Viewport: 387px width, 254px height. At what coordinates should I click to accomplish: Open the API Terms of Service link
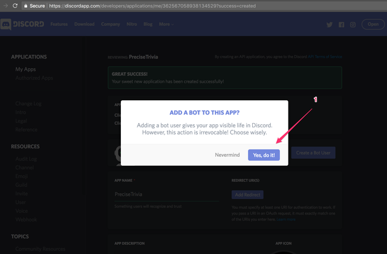325,57
